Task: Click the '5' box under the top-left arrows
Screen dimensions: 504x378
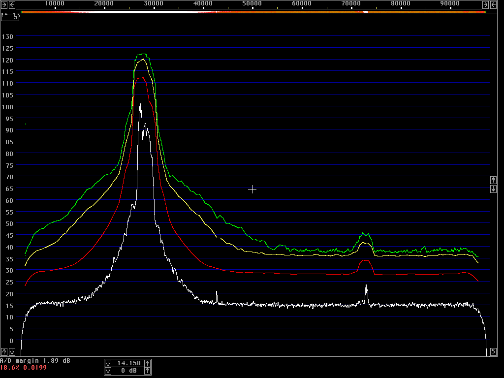Action: pos(10,17)
